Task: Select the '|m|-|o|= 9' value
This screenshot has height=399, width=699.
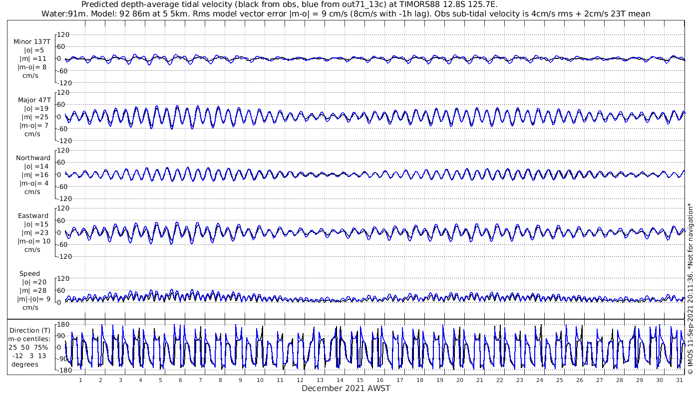Action: 33,299
